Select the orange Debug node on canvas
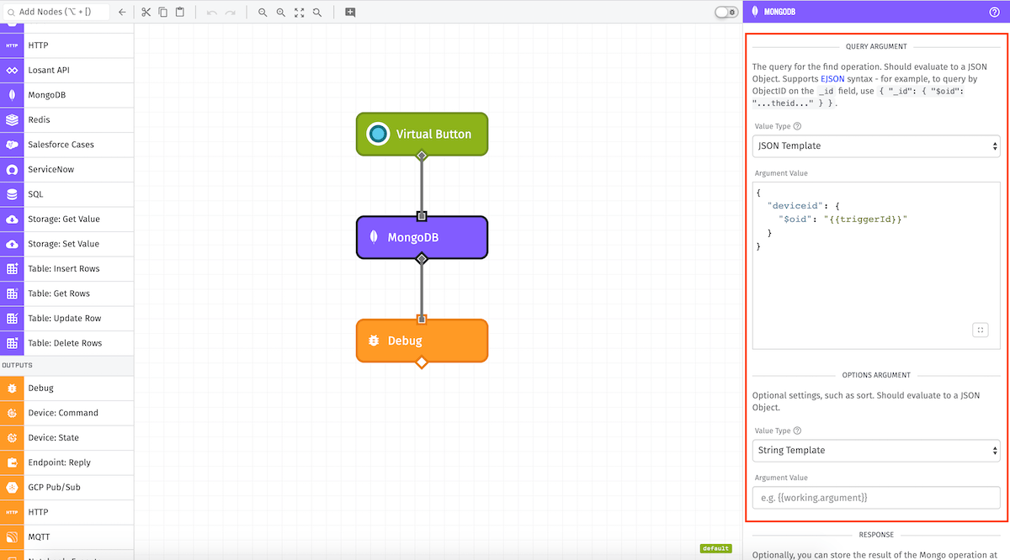1010x560 pixels. click(x=422, y=341)
